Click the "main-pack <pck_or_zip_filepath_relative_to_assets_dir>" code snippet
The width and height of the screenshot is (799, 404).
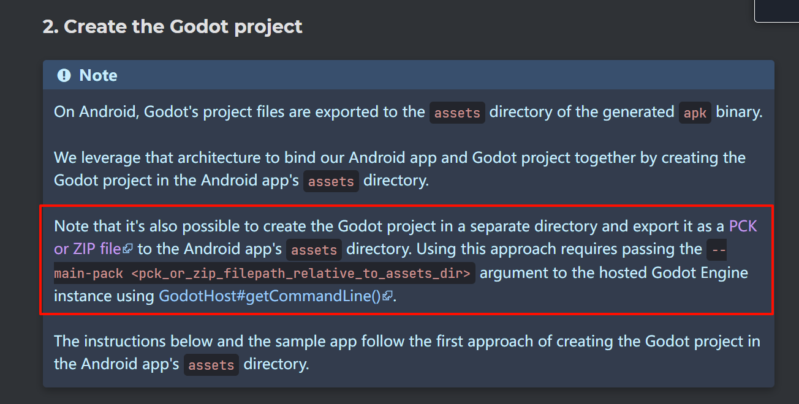point(265,273)
